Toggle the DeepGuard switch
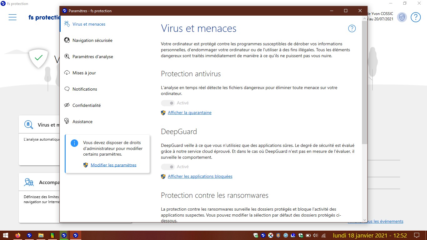 pos(168,167)
